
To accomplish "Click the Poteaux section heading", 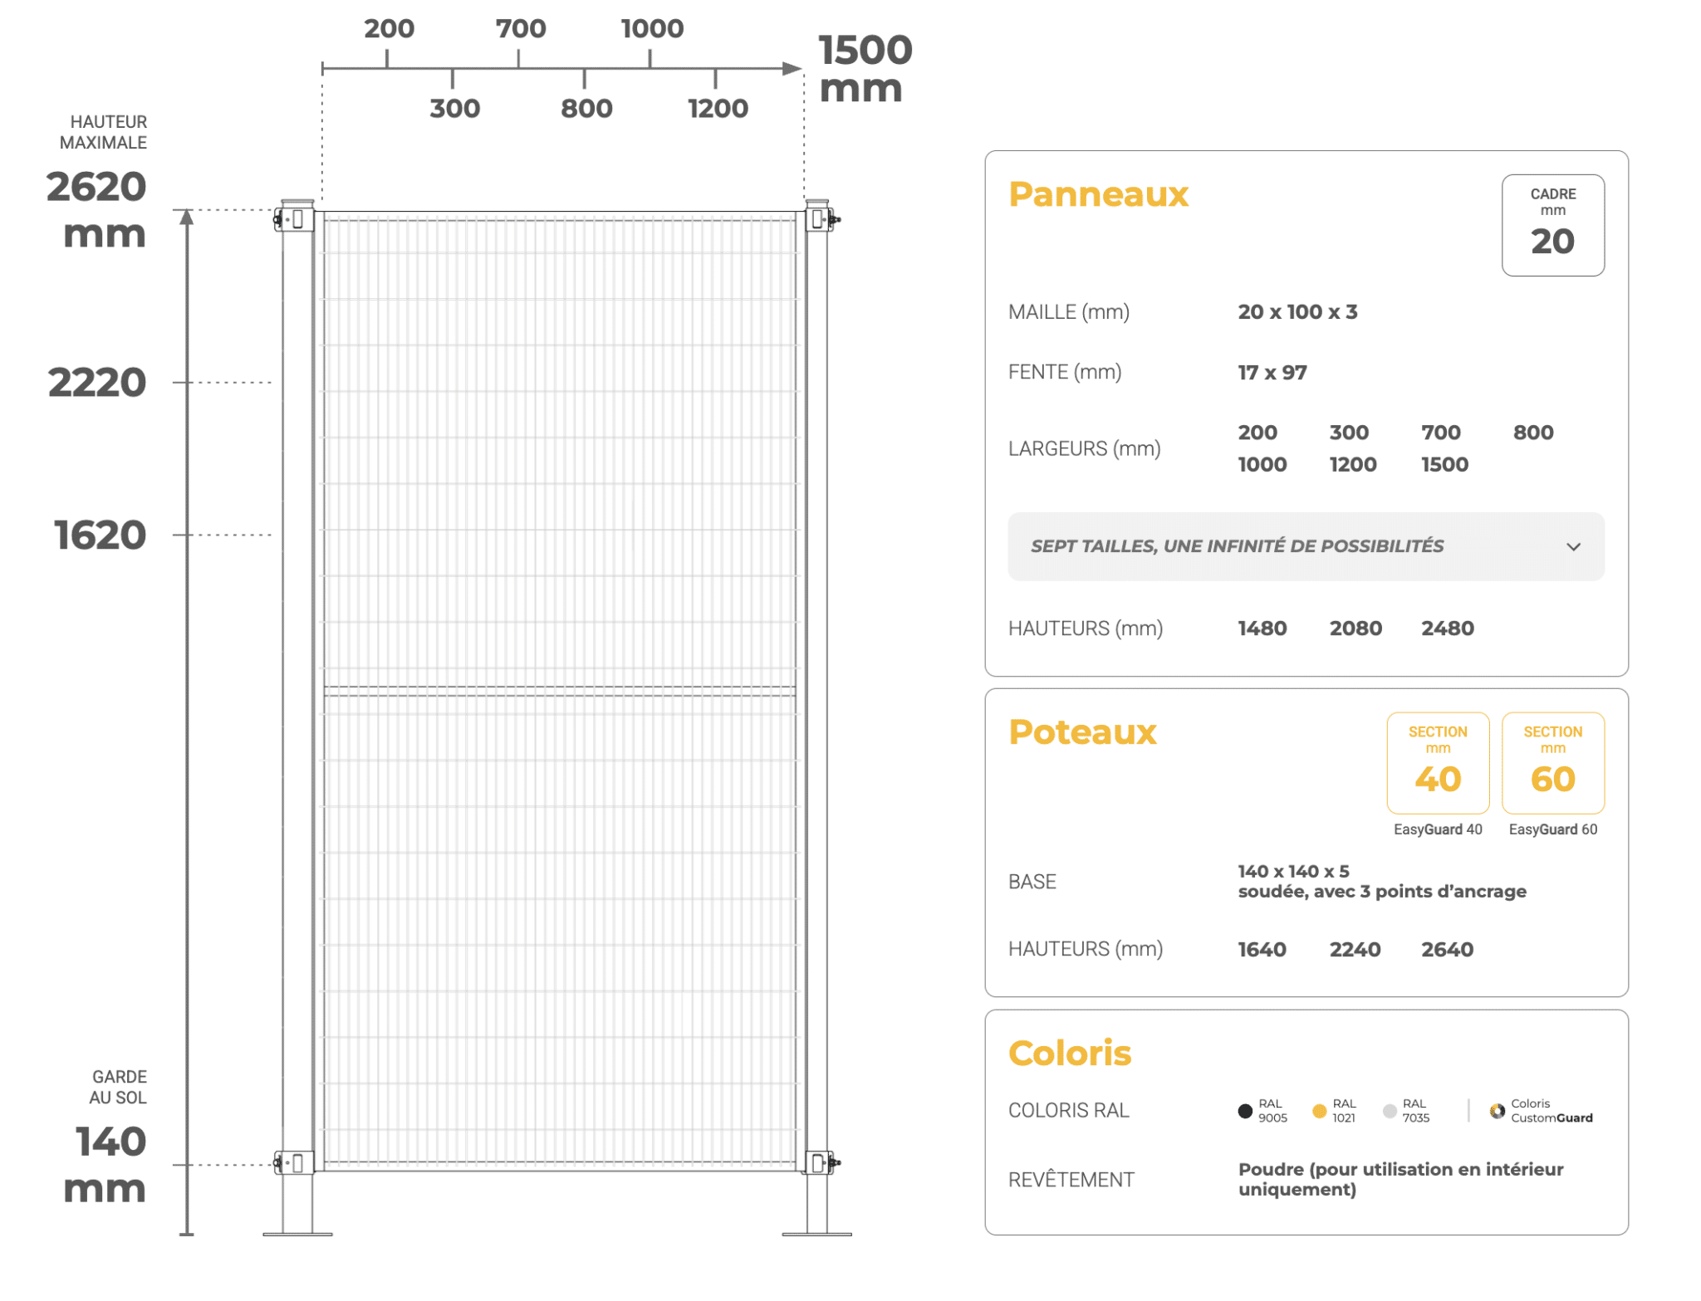I will [1081, 731].
